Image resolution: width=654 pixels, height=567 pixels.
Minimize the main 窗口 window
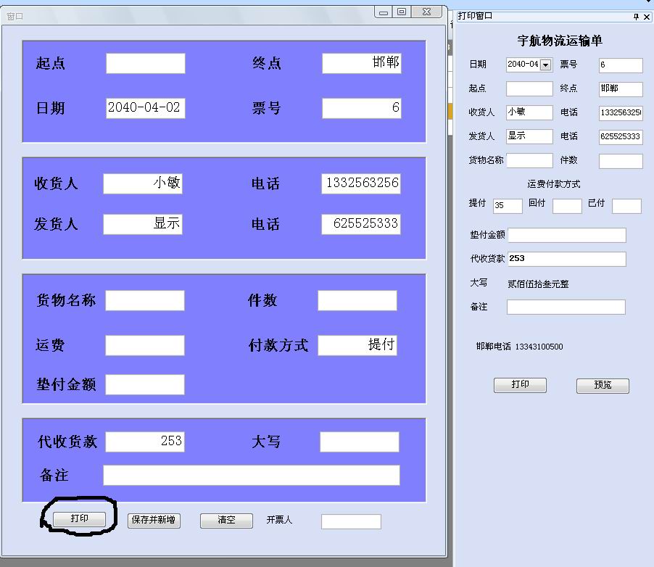pyautogui.click(x=384, y=12)
